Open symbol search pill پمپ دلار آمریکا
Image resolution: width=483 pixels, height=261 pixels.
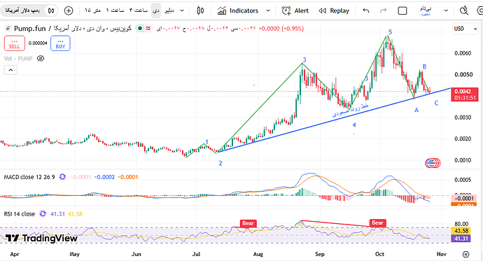tap(22, 10)
